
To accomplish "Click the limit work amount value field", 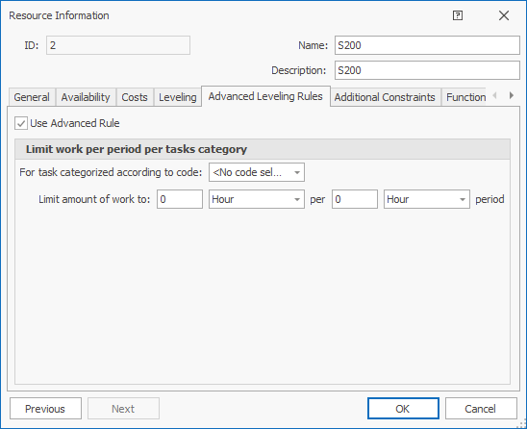I will (180, 199).
